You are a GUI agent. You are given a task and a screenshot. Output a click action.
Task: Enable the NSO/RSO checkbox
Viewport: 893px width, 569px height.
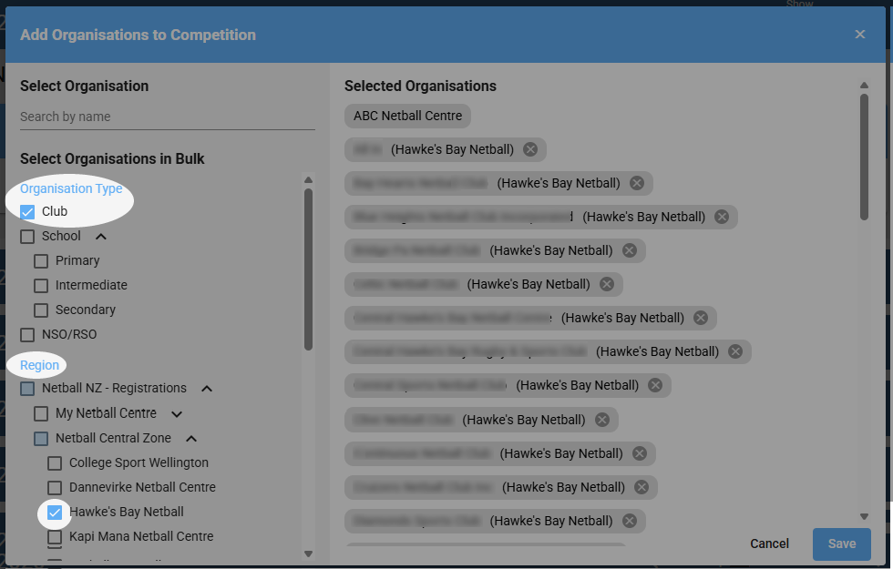(x=27, y=335)
